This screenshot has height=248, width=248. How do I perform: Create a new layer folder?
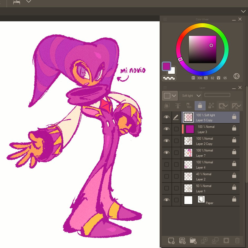coord(193,241)
